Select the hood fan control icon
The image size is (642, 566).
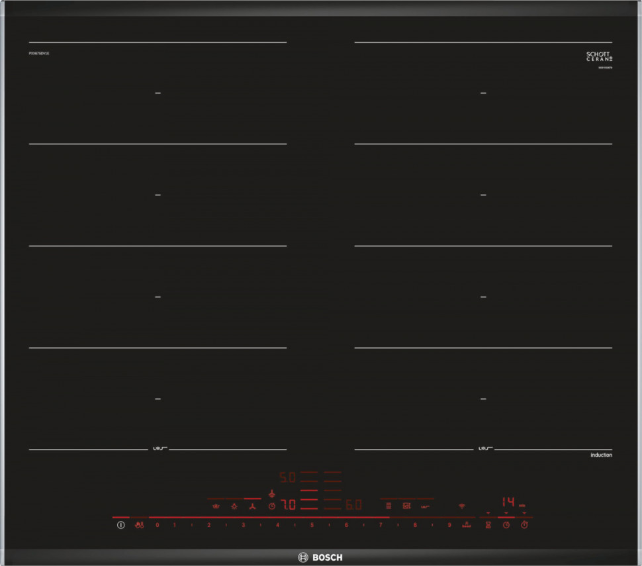click(252, 506)
